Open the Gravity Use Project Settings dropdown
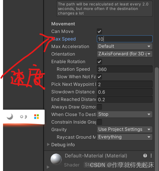Viewport: 159px width, 171px height. (x=125, y=129)
